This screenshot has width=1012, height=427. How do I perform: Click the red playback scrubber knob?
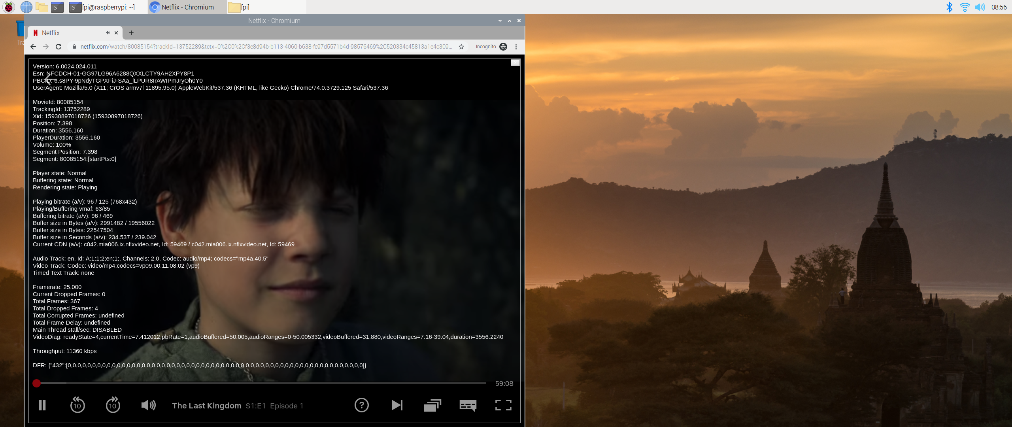36,383
